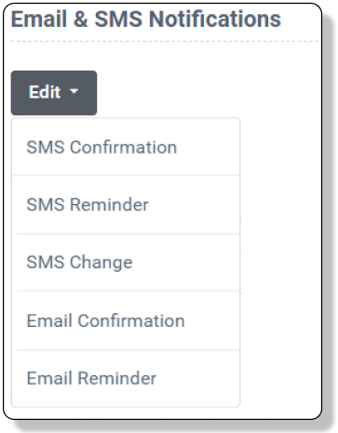338x433 pixels.
Task: Edit the SMS Change notification
Action: click(x=126, y=263)
